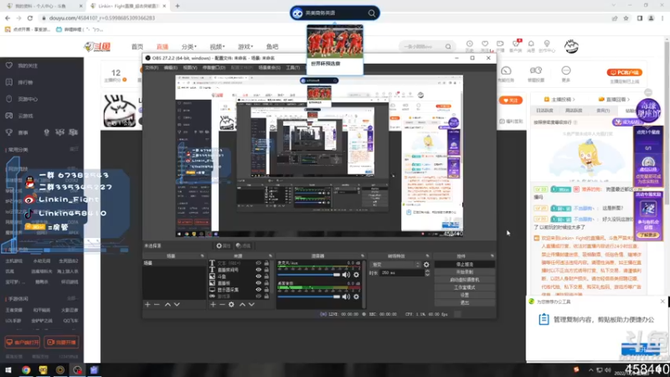Image resolution: width=670 pixels, height=377 pixels.
Task: Click OBS source filters button
Action: coord(244,245)
